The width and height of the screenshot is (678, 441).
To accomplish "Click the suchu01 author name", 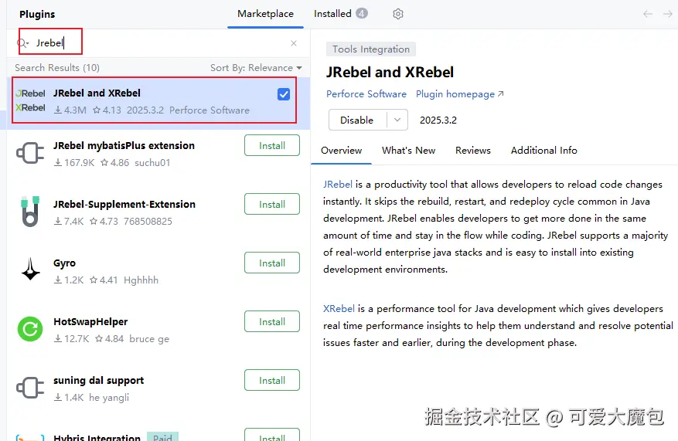I will pyautogui.click(x=152, y=163).
